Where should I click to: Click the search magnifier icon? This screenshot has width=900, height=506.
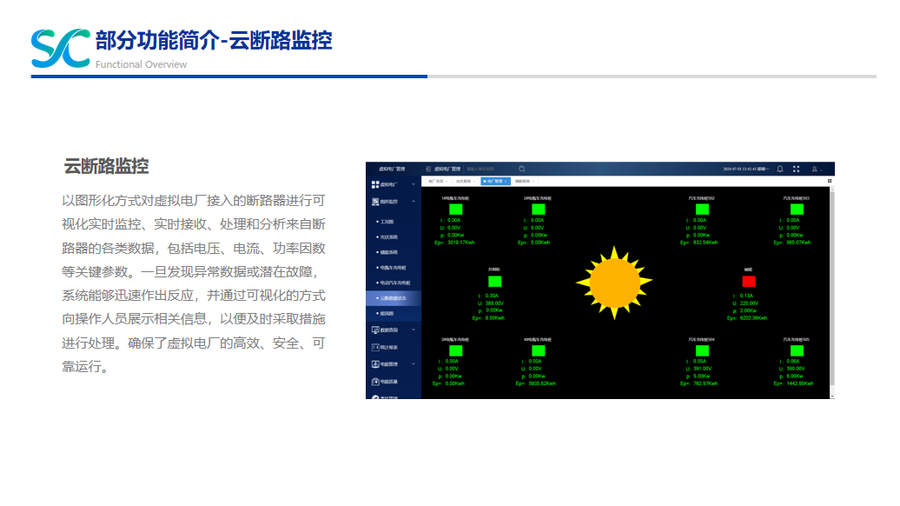tap(522, 169)
